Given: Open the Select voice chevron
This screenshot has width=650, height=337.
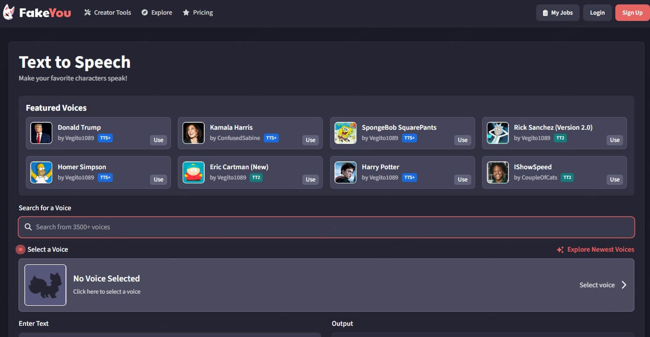Looking at the screenshot, I should [x=624, y=285].
